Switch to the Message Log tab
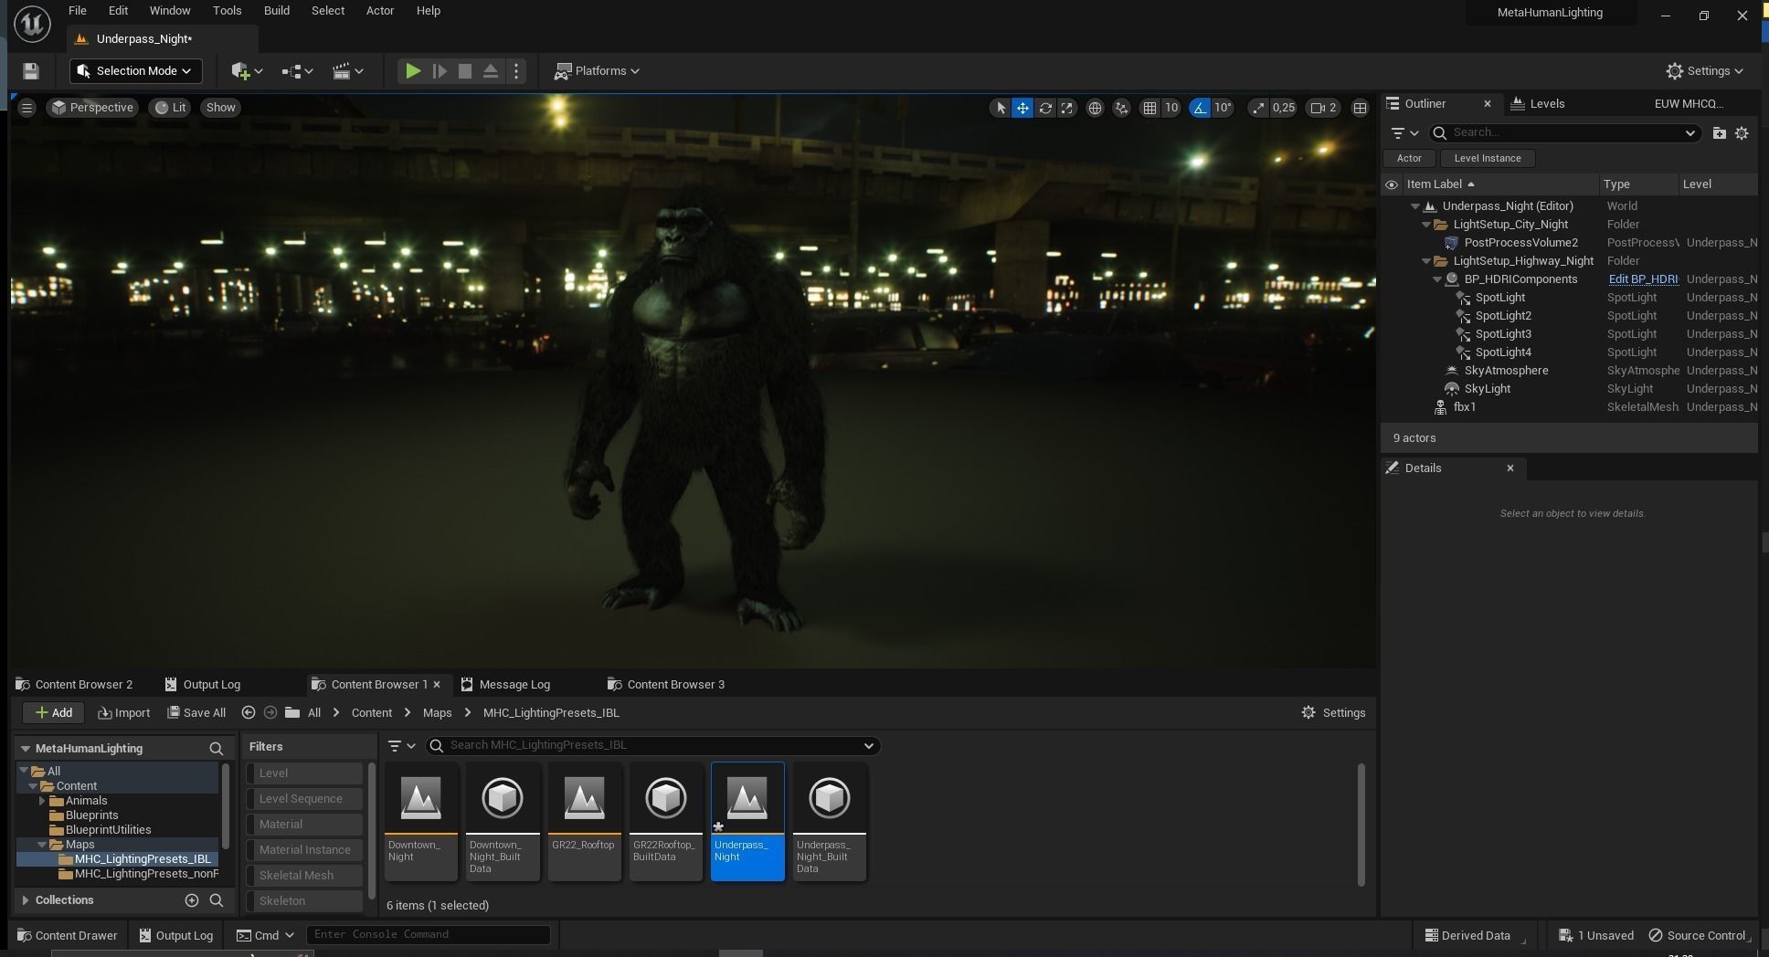 pyautogui.click(x=506, y=684)
